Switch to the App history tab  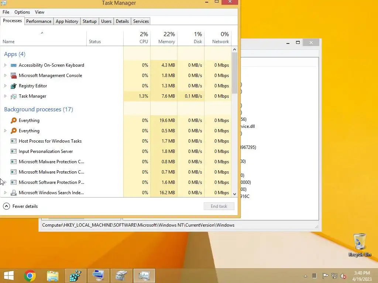pyautogui.click(x=67, y=21)
